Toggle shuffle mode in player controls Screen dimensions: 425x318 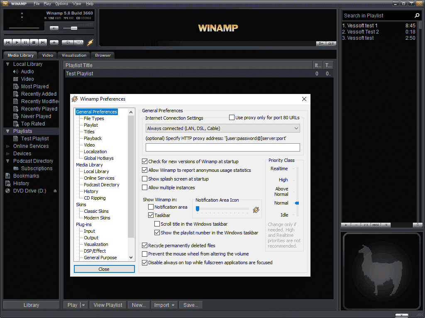(66, 42)
